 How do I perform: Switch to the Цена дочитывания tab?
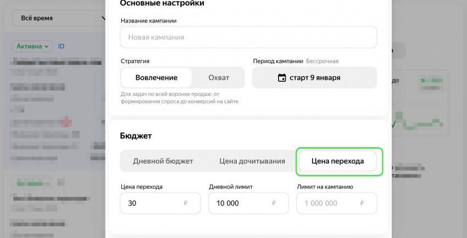[x=252, y=161]
